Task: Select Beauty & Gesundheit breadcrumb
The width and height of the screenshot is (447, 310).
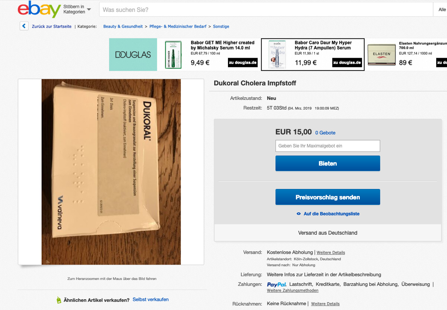Action: (123, 26)
